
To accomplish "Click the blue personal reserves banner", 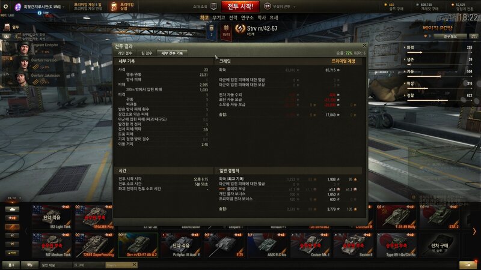I will 212,31.
